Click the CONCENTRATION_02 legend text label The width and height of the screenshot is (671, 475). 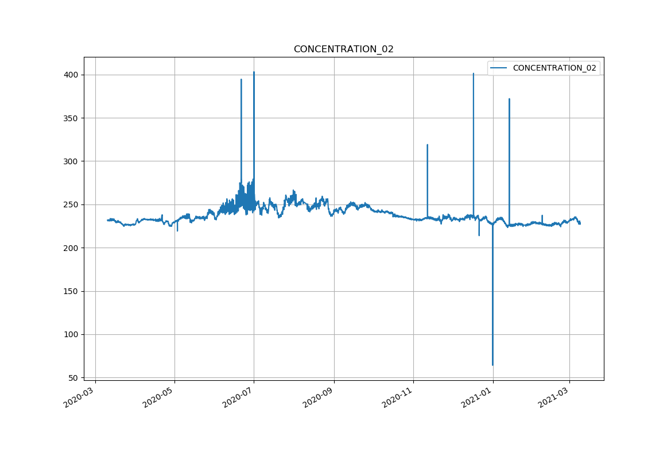pyautogui.click(x=554, y=68)
